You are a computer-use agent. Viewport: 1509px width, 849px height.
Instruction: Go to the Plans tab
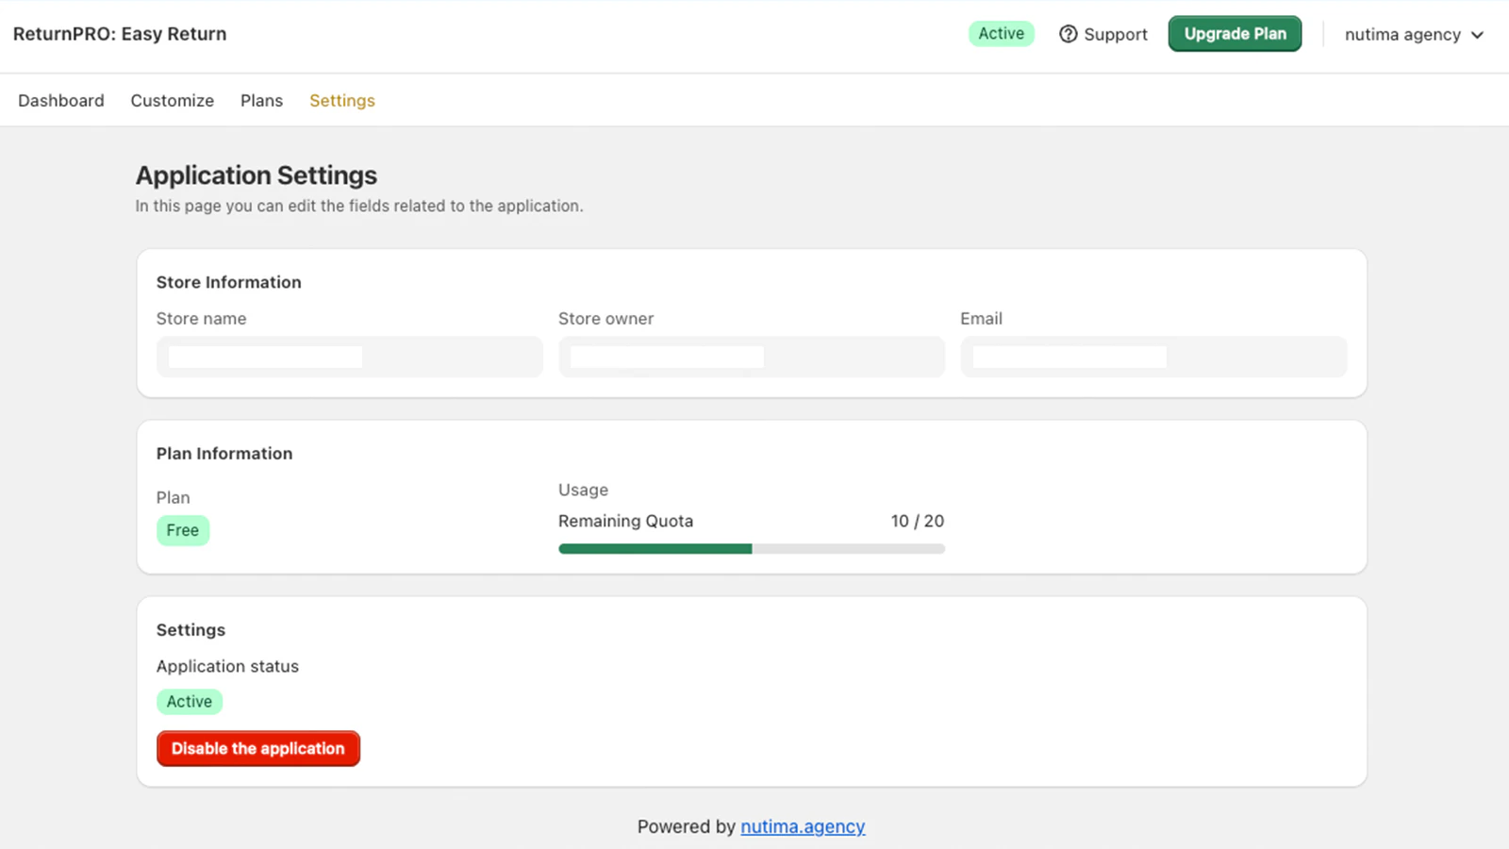pyautogui.click(x=261, y=100)
